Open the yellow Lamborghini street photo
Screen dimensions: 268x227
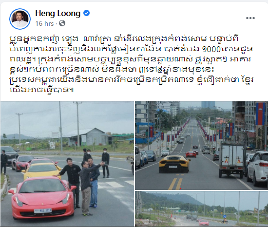tap(202, 146)
